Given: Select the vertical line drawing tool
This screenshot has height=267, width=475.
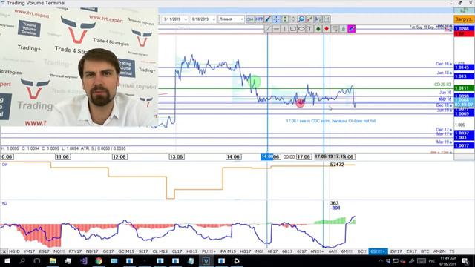Looking at the screenshot, I should point(285,29).
